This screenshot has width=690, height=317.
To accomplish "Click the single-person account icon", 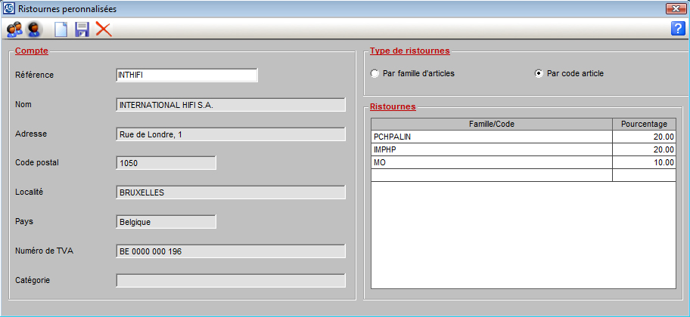I will pyautogui.click(x=34, y=29).
